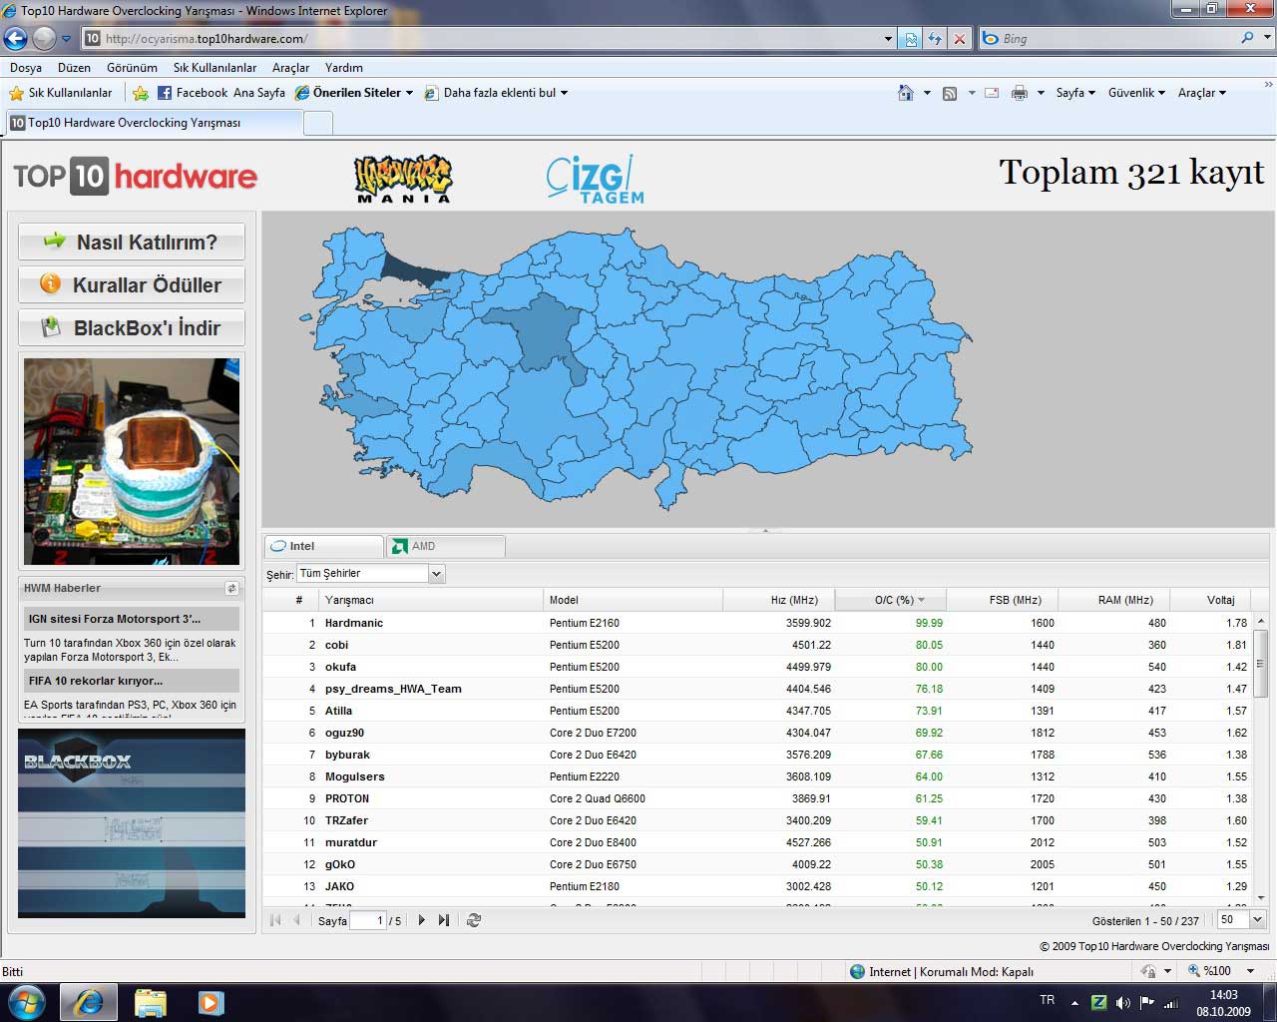Expand the Araçlar command bar menu
The height and width of the screenshot is (1022, 1277).
pyautogui.click(x=1201, y=93)
